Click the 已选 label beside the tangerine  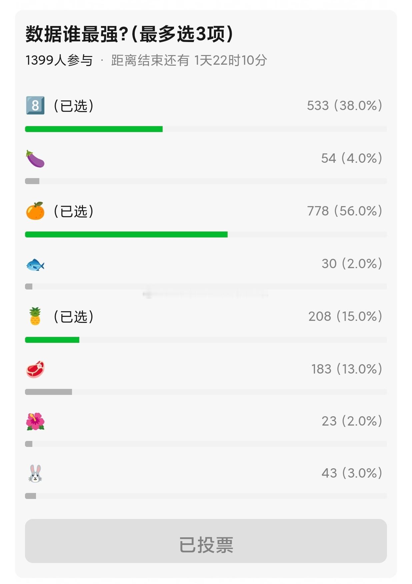tap(74, 211)
